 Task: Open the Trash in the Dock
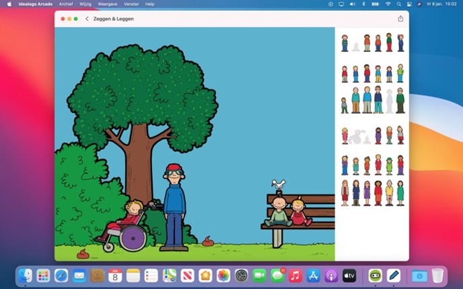[x=437, y=276]
